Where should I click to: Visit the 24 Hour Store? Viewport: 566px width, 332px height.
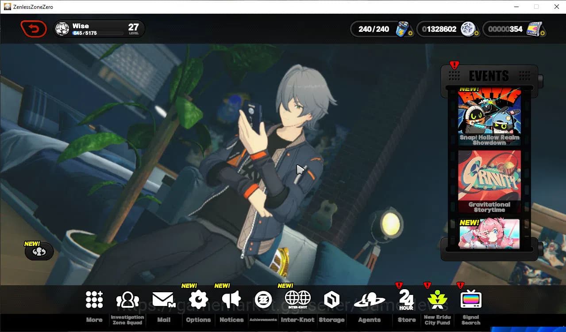(406, 298)
